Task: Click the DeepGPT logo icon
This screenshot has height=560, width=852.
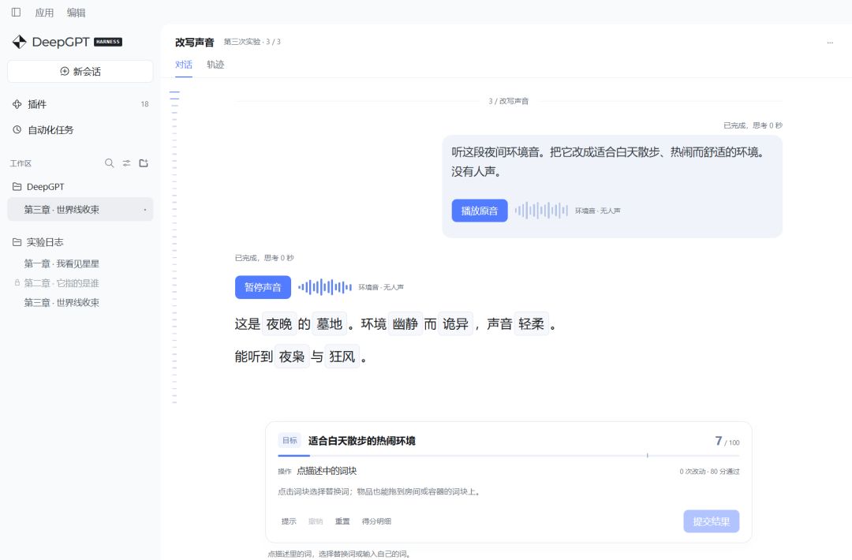Action: [20, 42]
